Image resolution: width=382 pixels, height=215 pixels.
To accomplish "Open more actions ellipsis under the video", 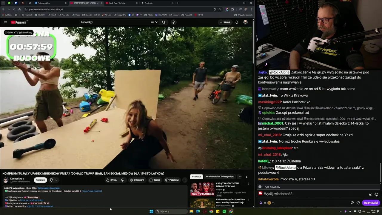I will 185,180.
